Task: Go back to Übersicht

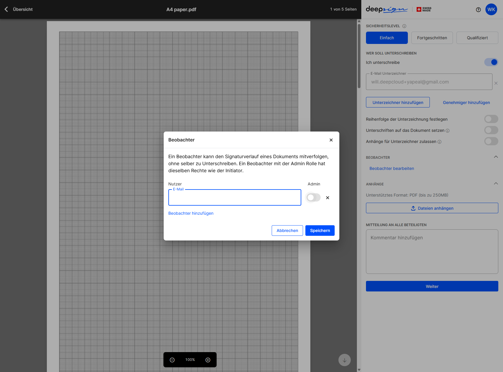Action: coord(19,9)
